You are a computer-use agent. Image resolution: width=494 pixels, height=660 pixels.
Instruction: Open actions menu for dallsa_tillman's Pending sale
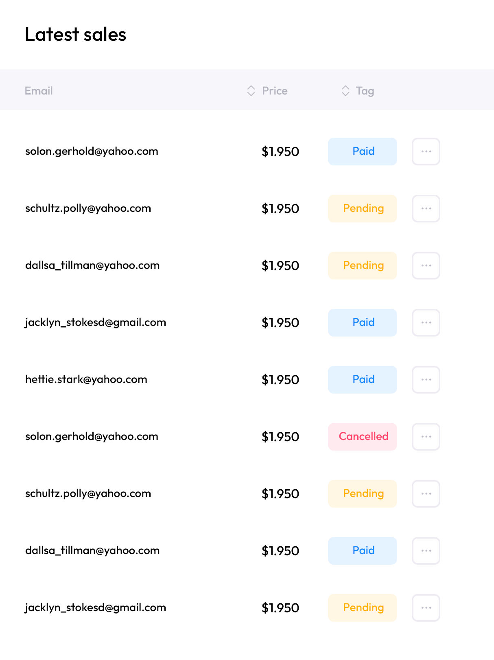(x=426, y=265)
